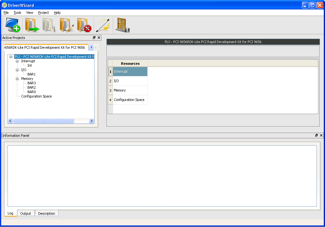
Task: Open the File menu
Action: pos(6,13)
